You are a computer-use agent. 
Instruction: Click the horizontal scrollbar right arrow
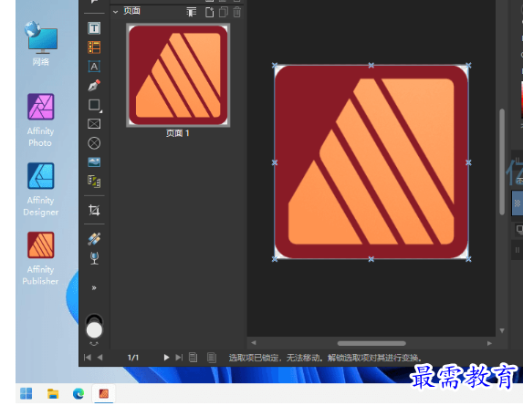489,343
